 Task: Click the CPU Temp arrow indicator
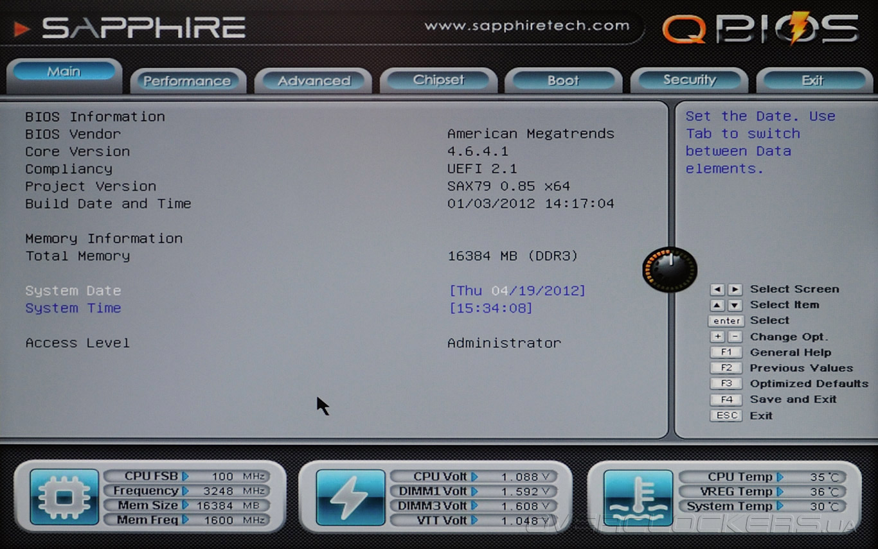click(780, 477)
